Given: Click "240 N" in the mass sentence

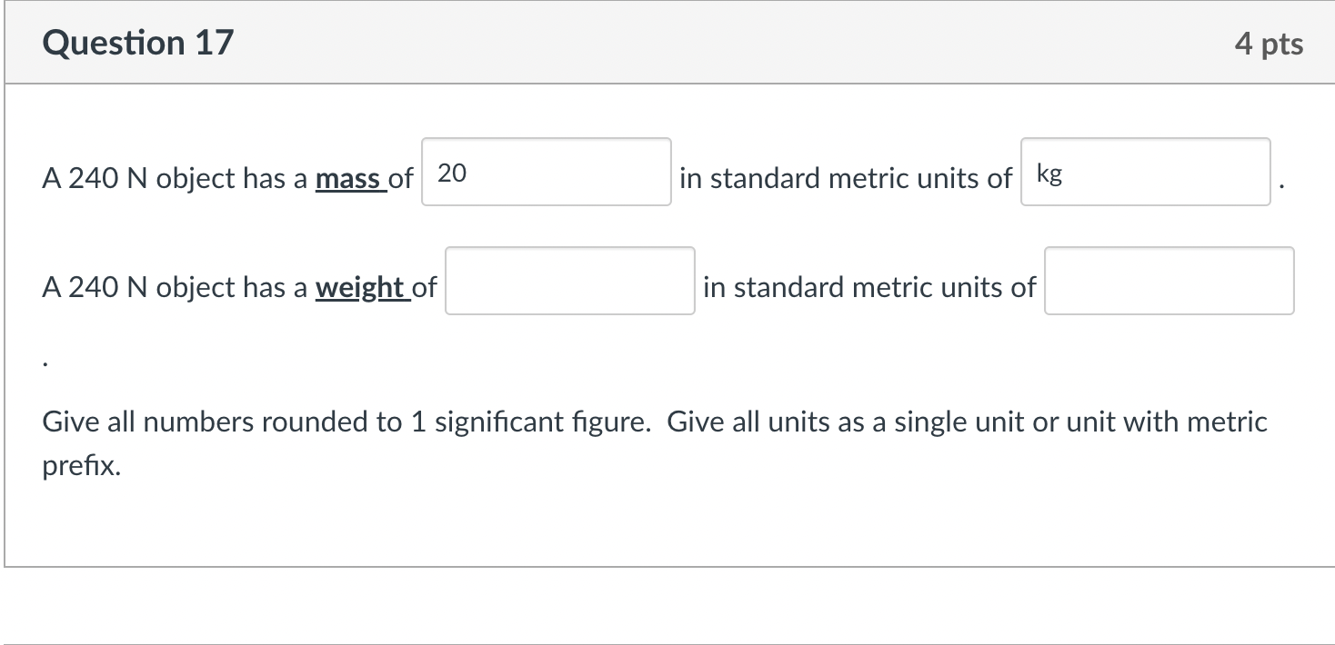Looking at the screenshot, I should [107, 179].
